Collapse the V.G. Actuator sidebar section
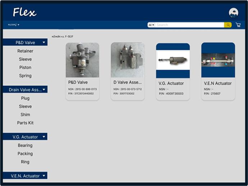This screenshot has height=186, width=248. (x=44, y=137)
